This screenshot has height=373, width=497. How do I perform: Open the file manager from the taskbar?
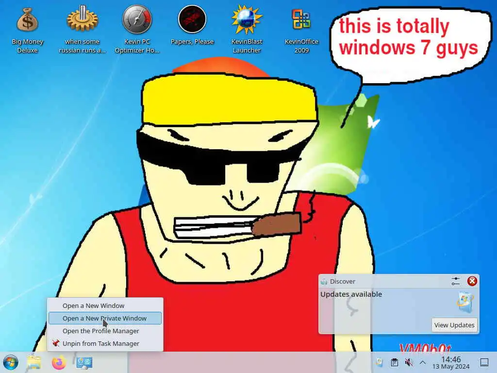coord(34,362)
